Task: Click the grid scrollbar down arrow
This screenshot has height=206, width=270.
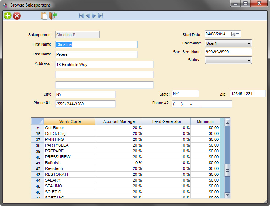Action: point(227,195)
